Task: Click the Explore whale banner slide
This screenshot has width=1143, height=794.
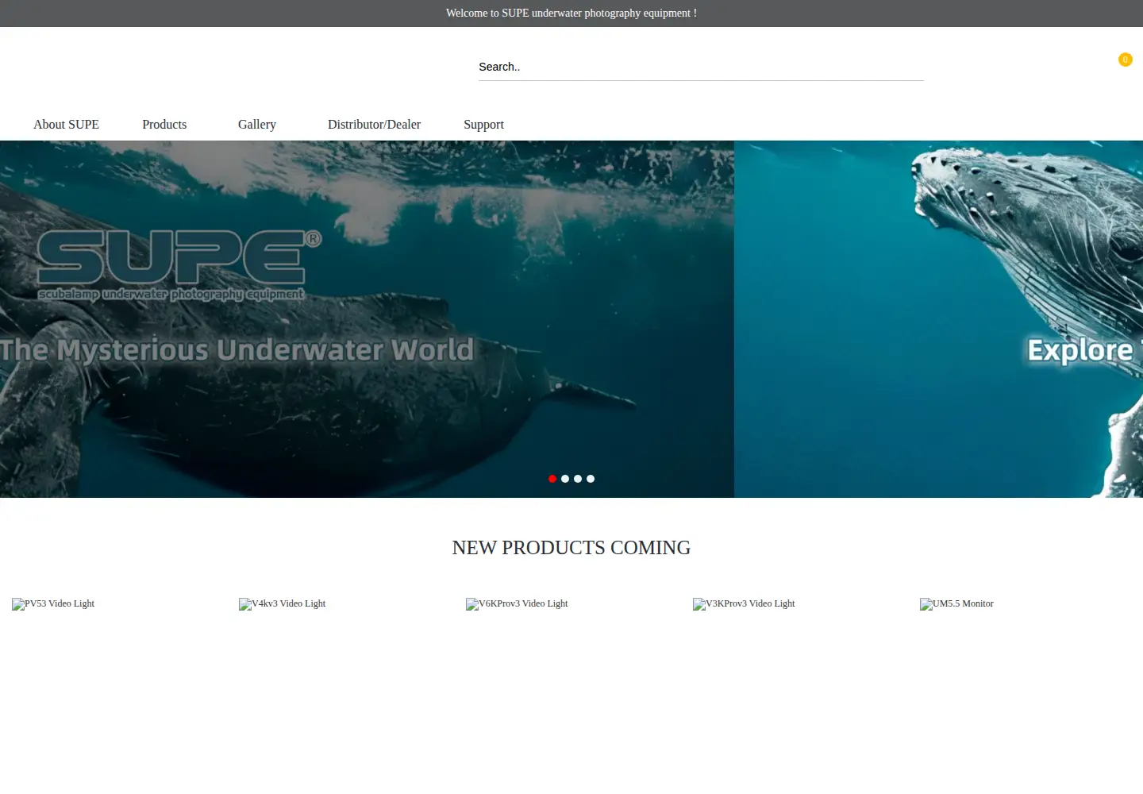Action: [939, 319]
